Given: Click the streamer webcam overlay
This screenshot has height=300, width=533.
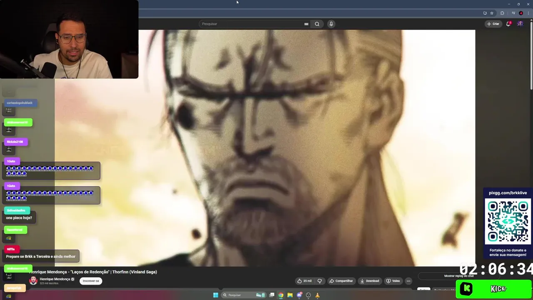Looking at the screenshot, I should 69,39.
